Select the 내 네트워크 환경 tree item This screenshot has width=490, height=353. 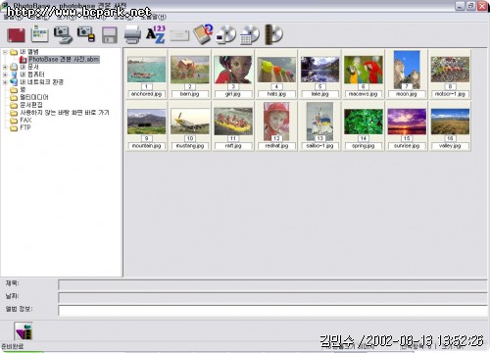pyautogui.click(x=41, y=82)
